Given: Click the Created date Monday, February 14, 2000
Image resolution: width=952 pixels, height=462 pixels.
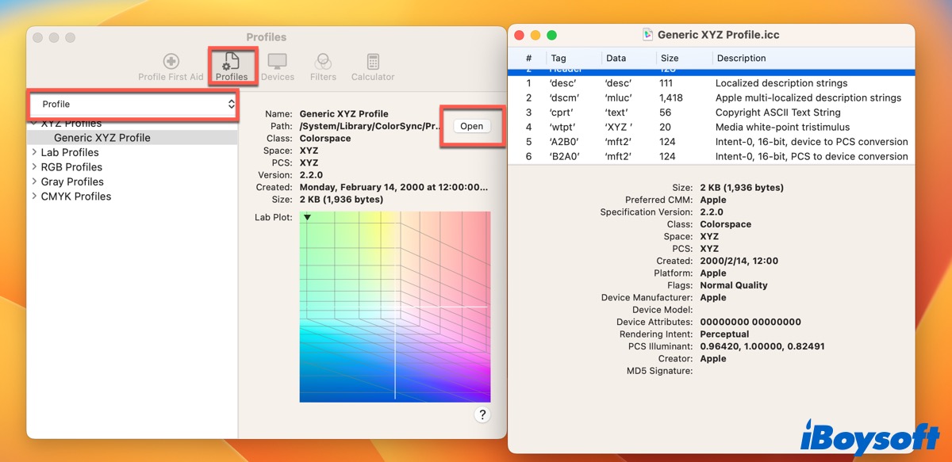Looking at the screenshot, I should click(393, 187).
